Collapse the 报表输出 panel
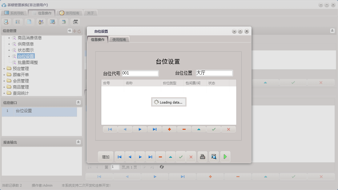This screenshot has width=338, height=190. coord(78,142)
